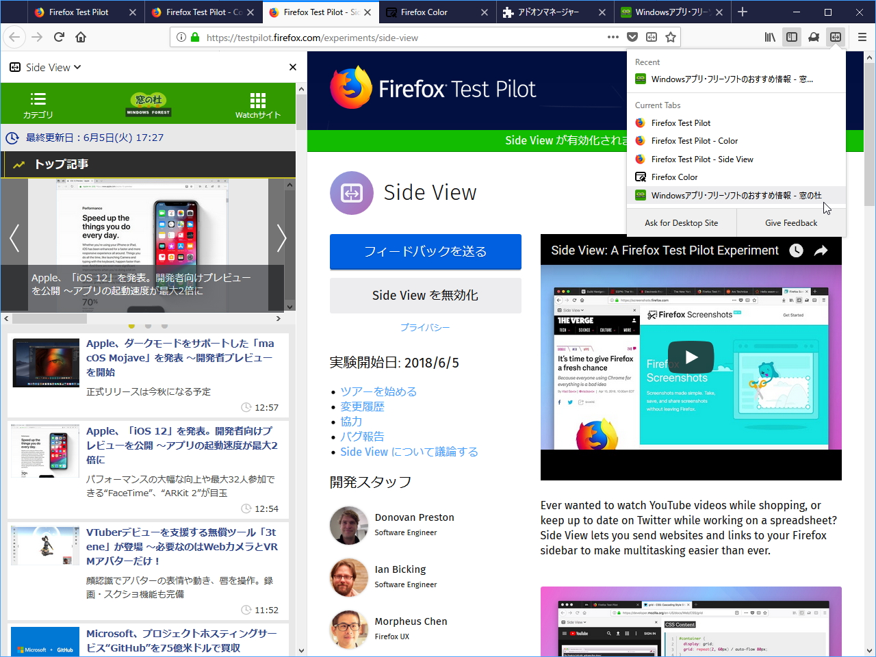876x657 pixels.
Task: Play the Side View YouTube video
Action: click(691, 357)
